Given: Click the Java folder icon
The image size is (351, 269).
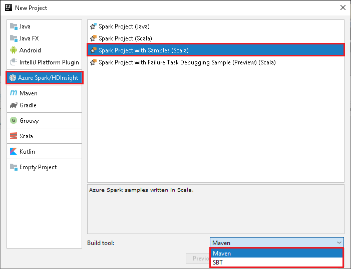Looking at the screenshot, I should click(x=14, y=26).
